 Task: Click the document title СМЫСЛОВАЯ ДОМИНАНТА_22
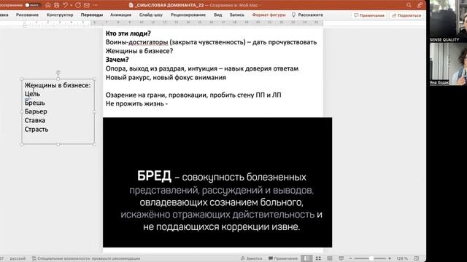tap(169, 5)
